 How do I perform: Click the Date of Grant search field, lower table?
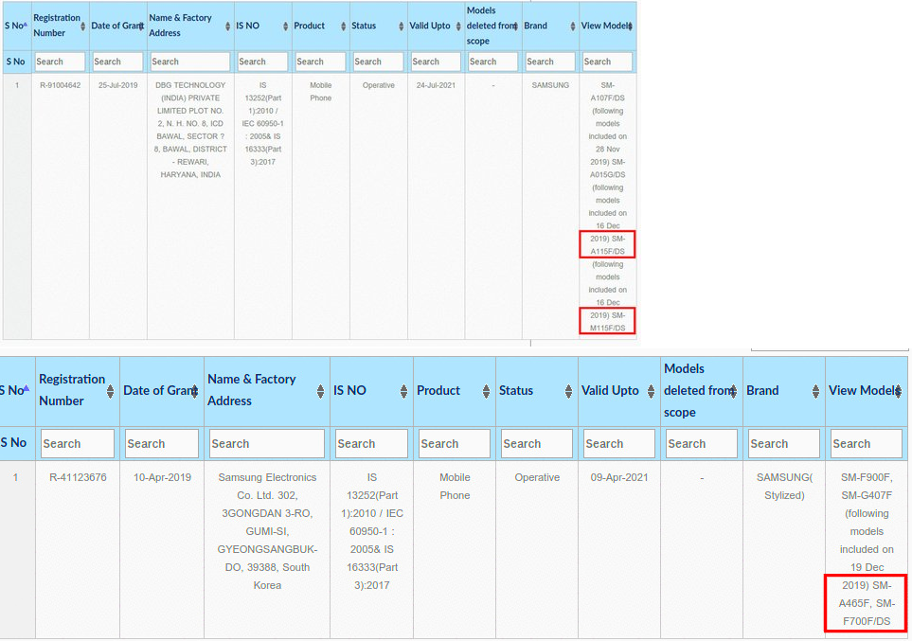[x=160, y=443]
